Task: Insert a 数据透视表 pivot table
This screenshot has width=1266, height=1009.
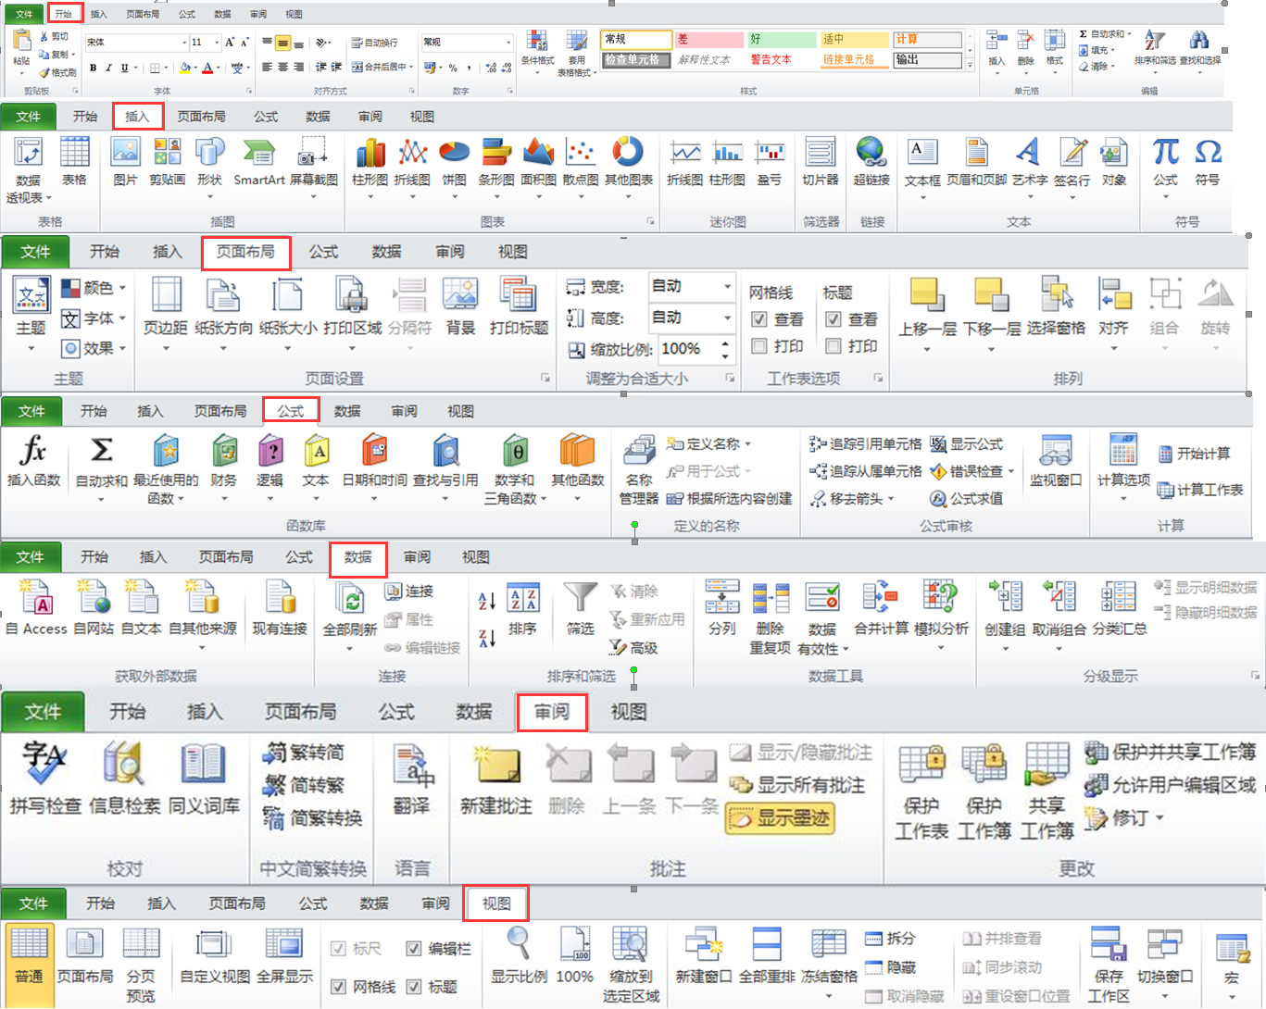Action: pyautogui.click(x=28, y=170)
